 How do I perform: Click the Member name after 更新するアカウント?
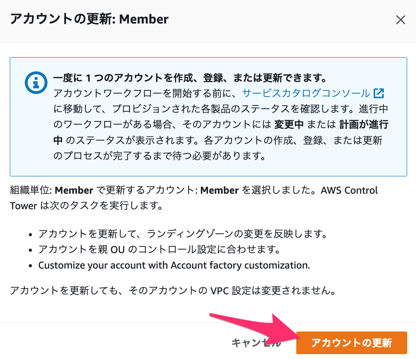click(220, 191)
